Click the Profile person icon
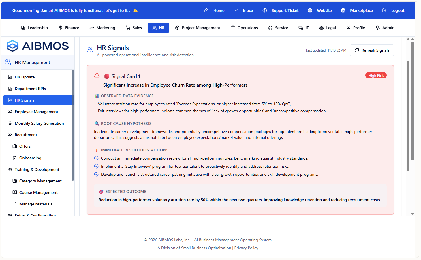 (349, 28)
